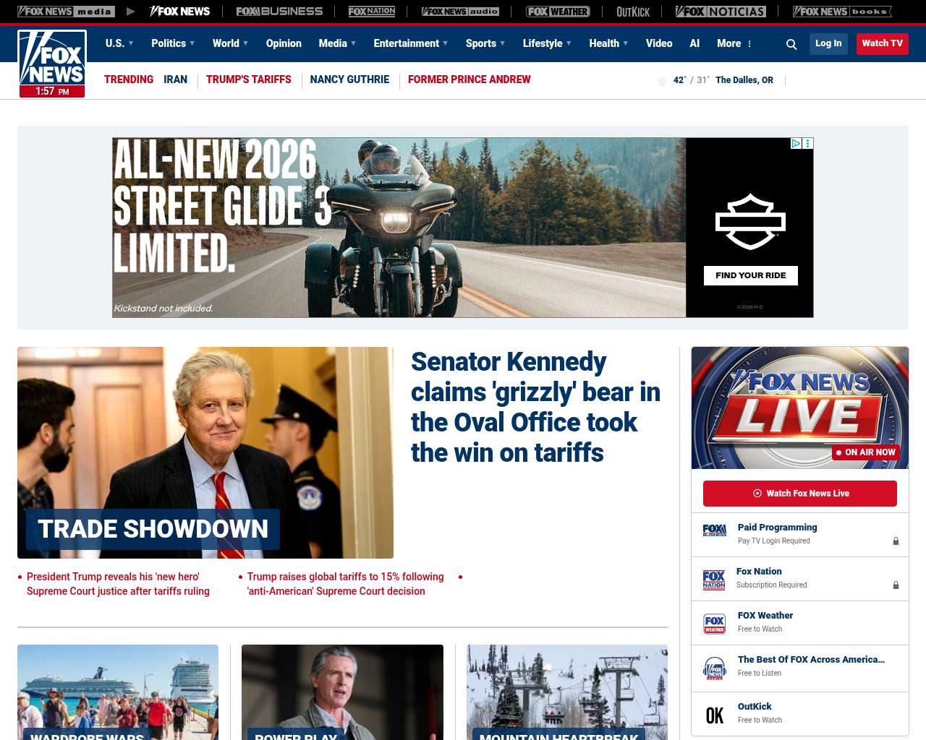Screen dimensions: 926x740
Task: Open Fox Nation channel icon in sidebar
Action: click(x=714, y=580)
